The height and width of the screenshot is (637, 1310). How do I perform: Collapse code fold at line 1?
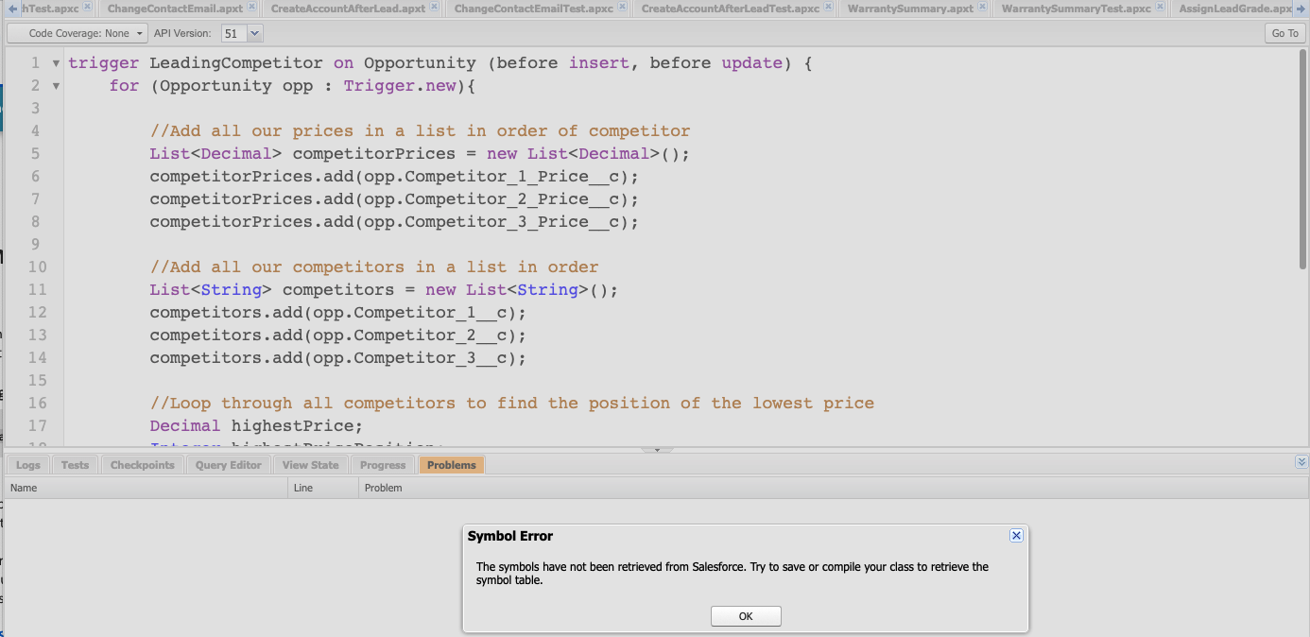coord(56,63)
